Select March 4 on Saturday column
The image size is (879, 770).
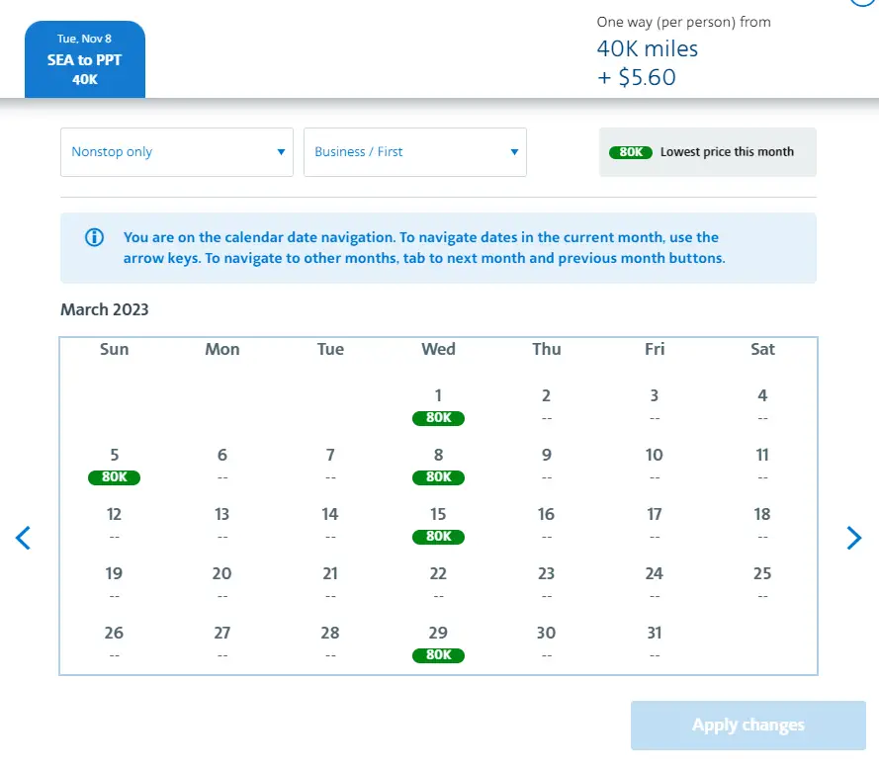tap(762, 403)
